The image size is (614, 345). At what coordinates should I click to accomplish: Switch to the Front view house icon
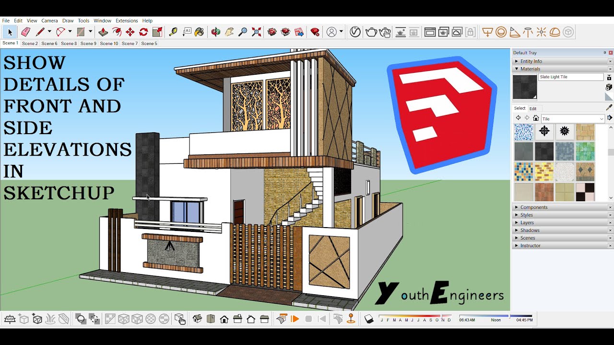224,319
